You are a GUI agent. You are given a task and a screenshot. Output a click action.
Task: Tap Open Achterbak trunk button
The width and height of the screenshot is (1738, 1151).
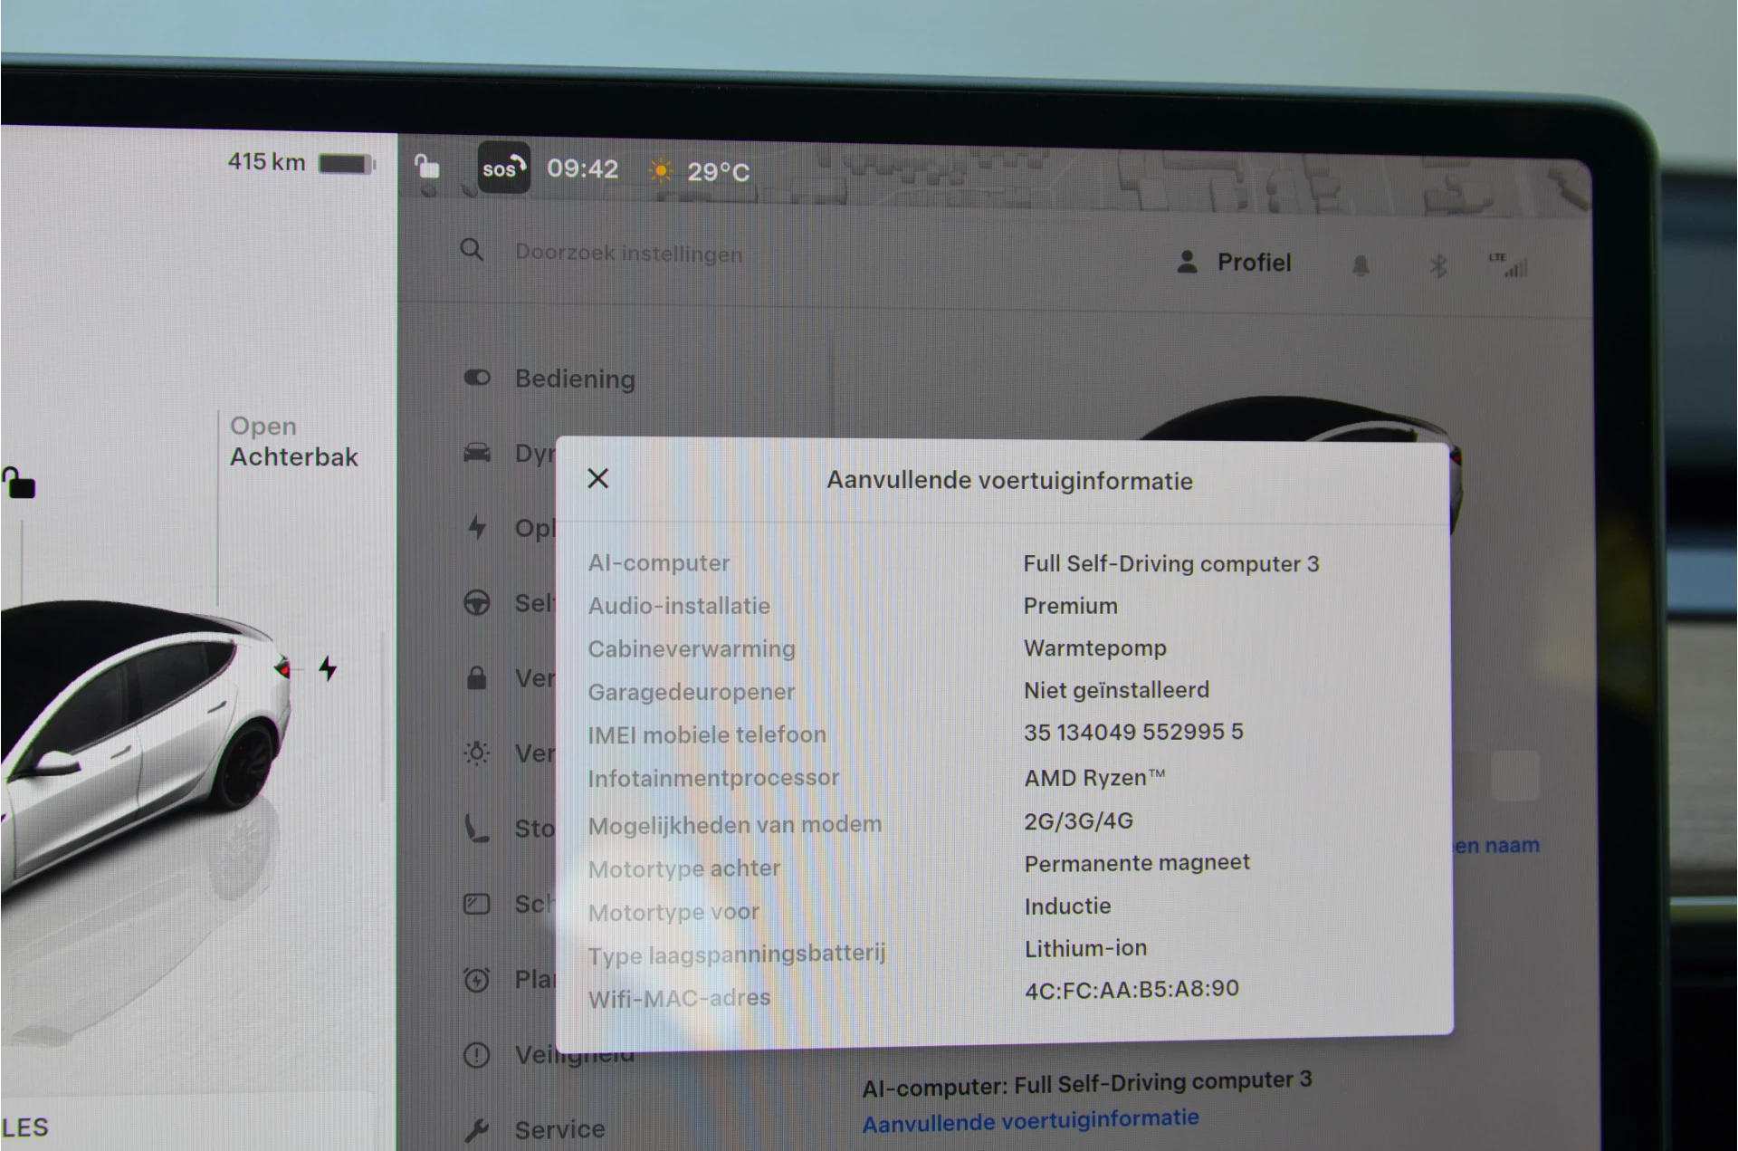point(294,442)
